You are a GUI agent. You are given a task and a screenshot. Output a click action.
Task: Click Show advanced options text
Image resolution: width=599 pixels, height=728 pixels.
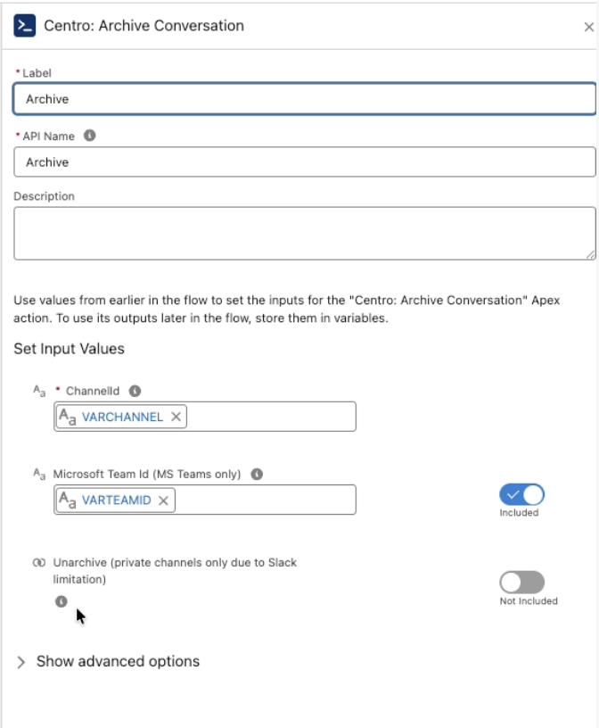[118, 661]
